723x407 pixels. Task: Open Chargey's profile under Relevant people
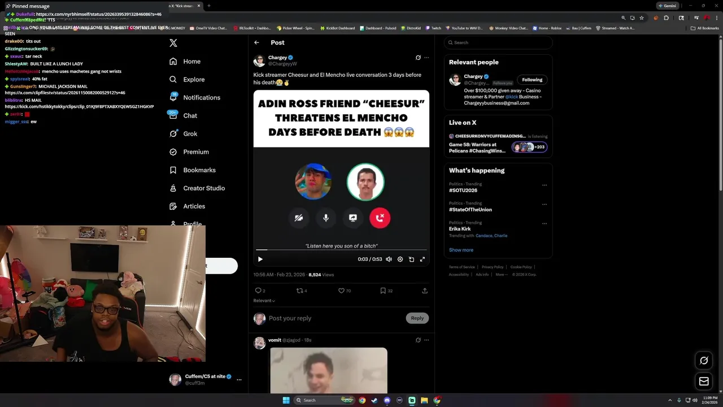473,76
